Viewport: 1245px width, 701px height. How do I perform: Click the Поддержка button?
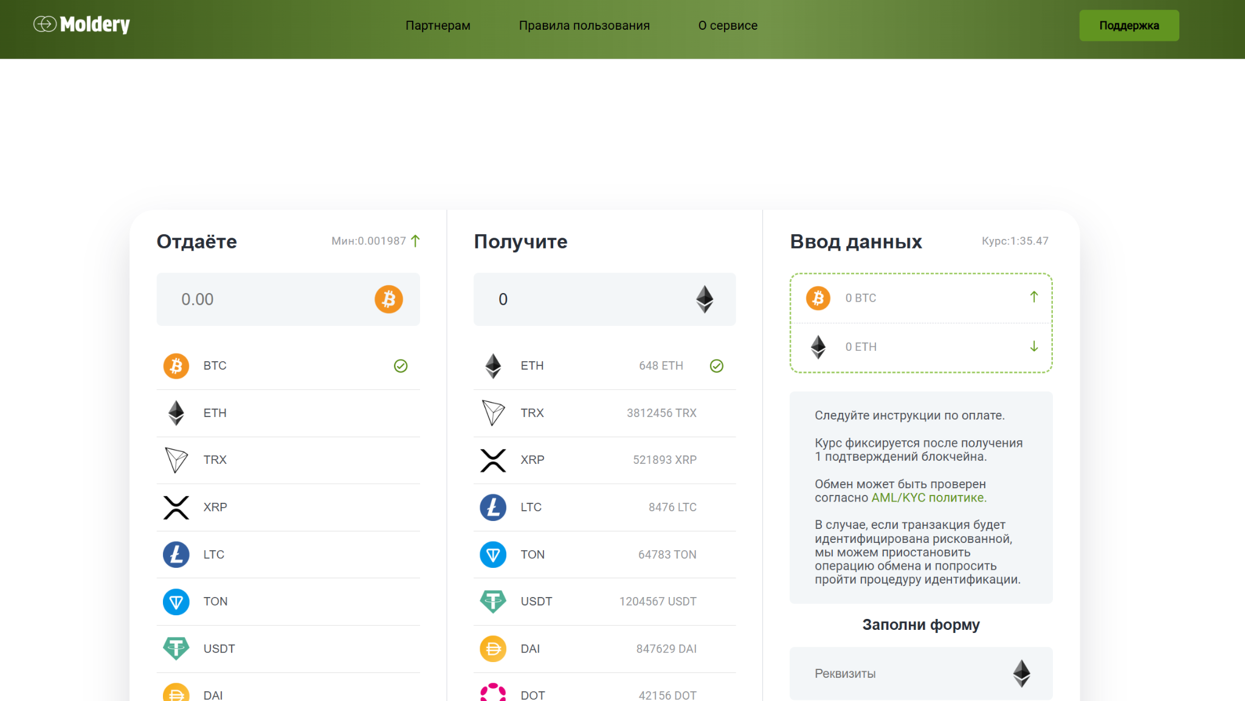point(1129,26)
